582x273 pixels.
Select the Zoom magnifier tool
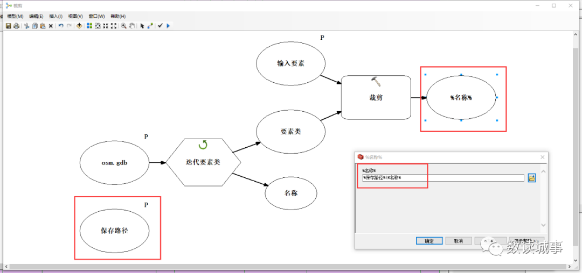123,26
